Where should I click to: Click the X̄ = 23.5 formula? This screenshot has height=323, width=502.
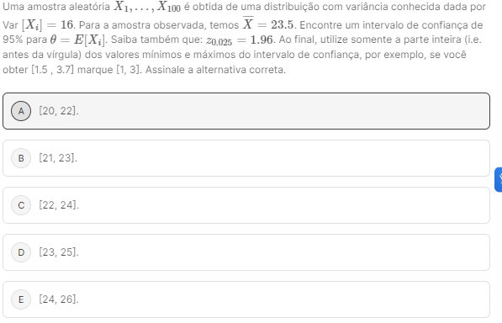pyautogui.click(x=267, y=24)
